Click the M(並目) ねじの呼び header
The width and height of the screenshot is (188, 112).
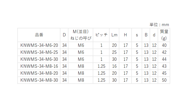click(81, 35)
